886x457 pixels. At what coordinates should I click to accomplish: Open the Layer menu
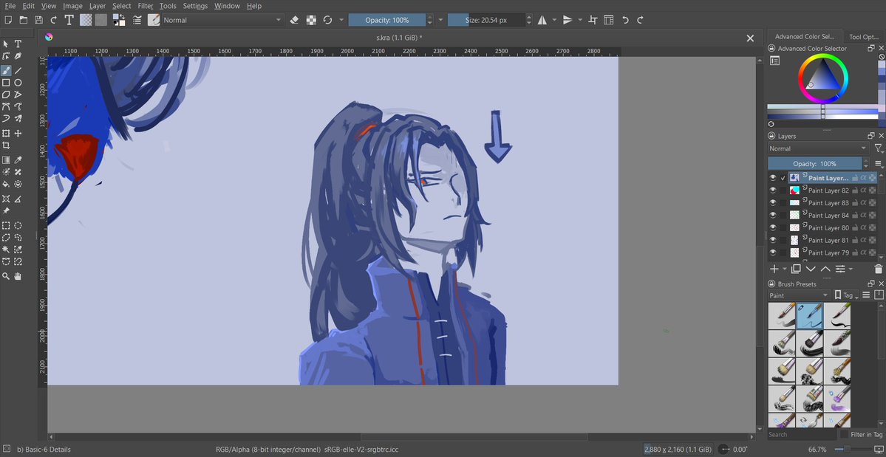[98, 6]
